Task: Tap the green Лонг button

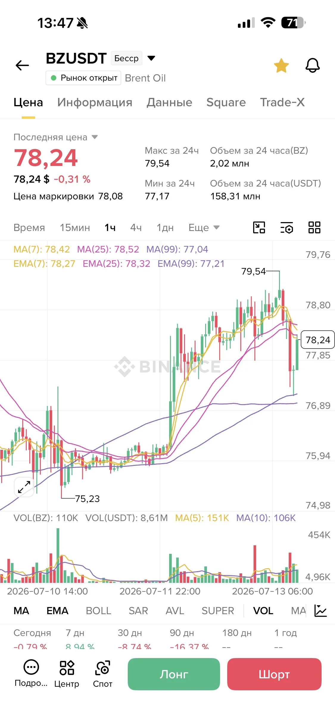Action: [174, 674]
